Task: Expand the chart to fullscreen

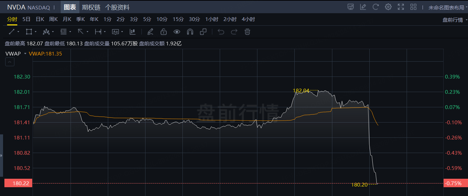Action: (401, 7)
